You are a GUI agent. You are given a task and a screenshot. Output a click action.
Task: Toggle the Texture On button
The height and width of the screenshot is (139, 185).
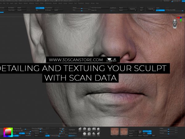(x=147, y=131)
